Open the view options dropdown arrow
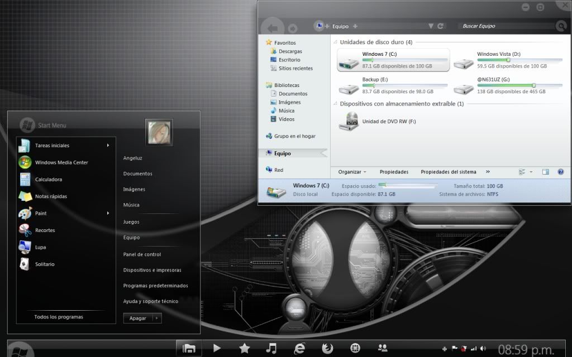Viewport: 572px width, 357px height. tap(531, 172)
